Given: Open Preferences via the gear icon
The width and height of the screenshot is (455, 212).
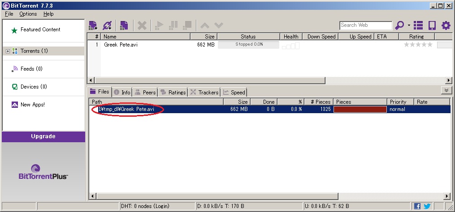Looking at the screenshot, I should tap(446, 25).
